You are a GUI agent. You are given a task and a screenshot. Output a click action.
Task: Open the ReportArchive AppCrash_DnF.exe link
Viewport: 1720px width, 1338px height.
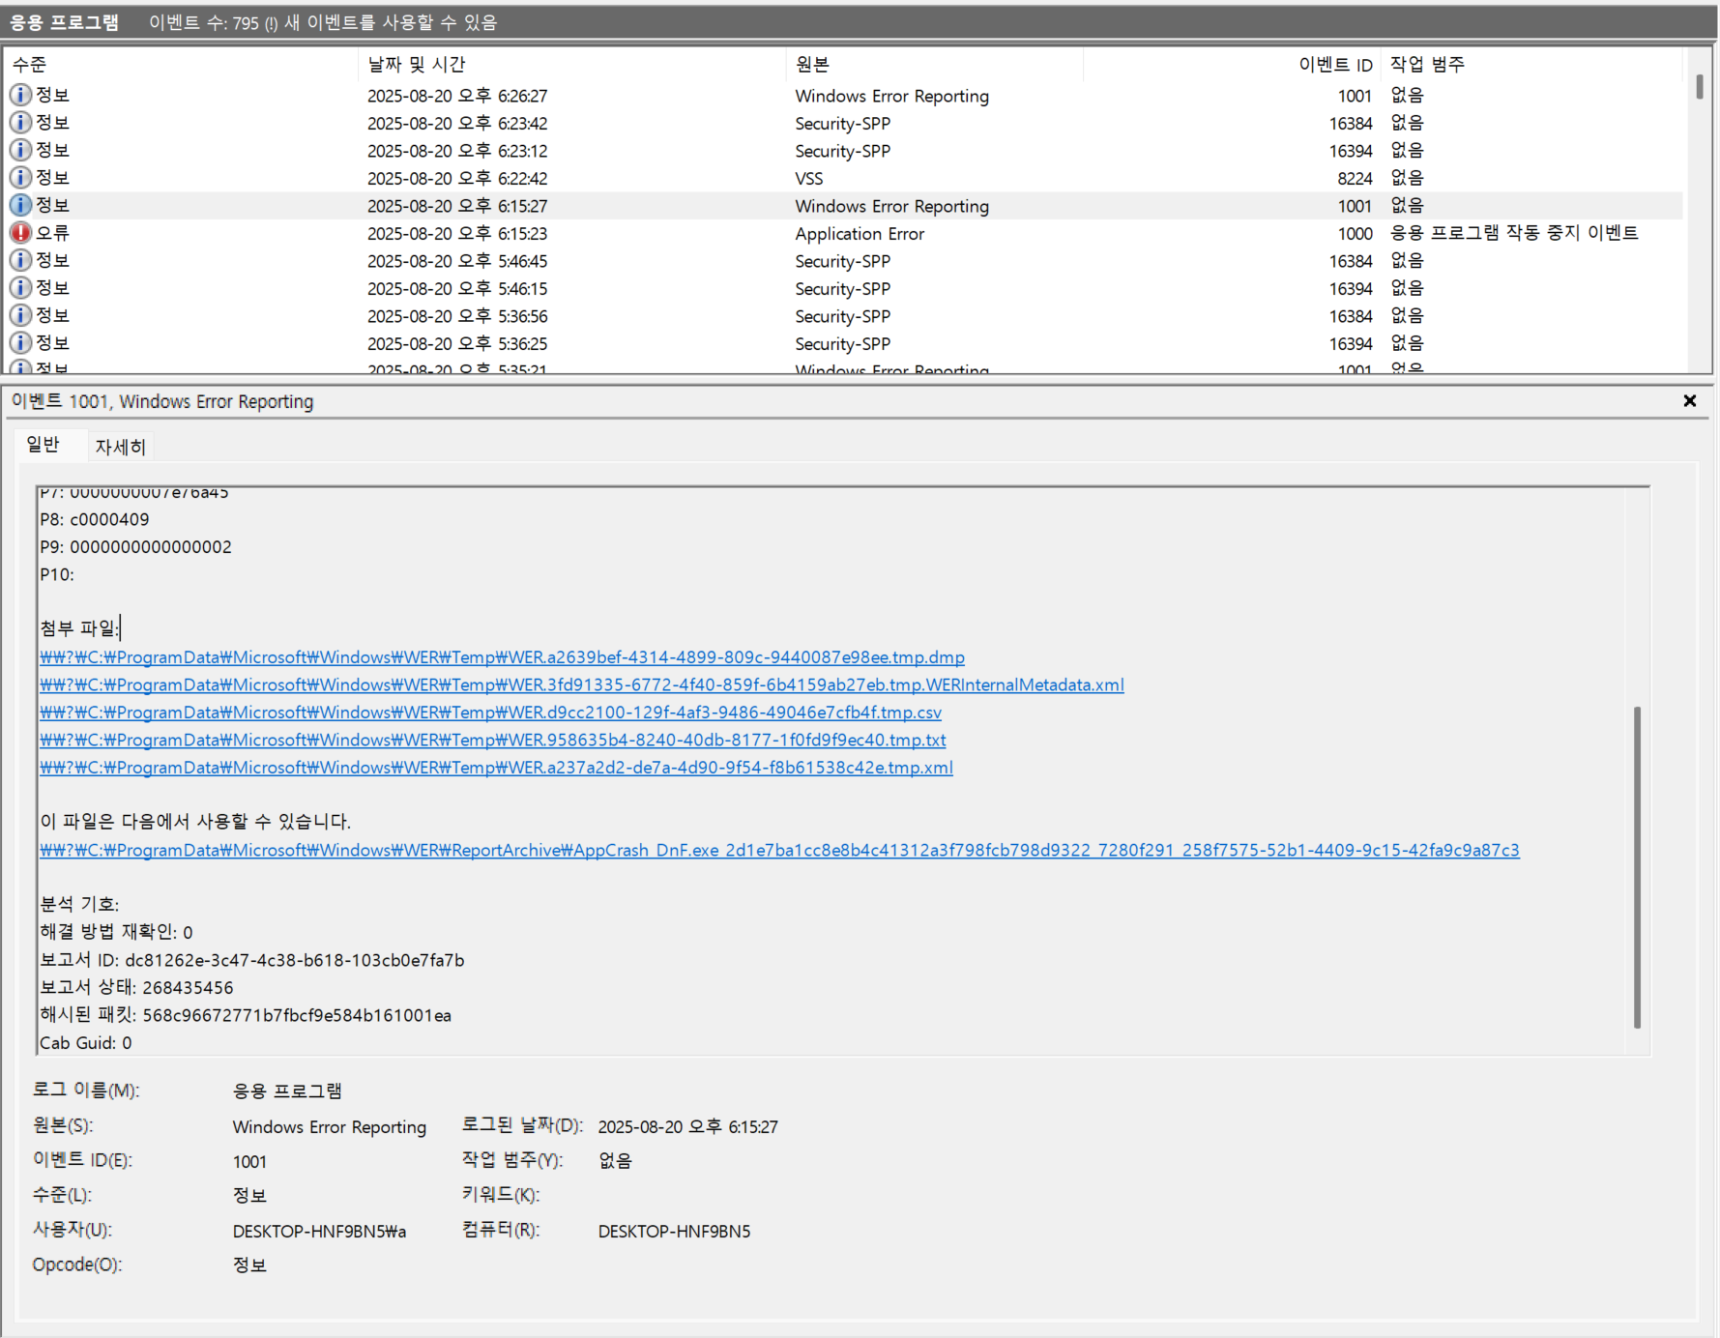pos(779,850)
